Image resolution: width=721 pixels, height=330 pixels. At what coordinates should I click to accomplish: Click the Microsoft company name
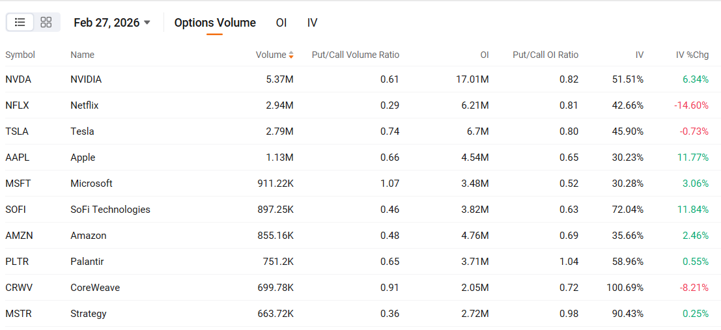pyautogui.click(x=91, y=184)
